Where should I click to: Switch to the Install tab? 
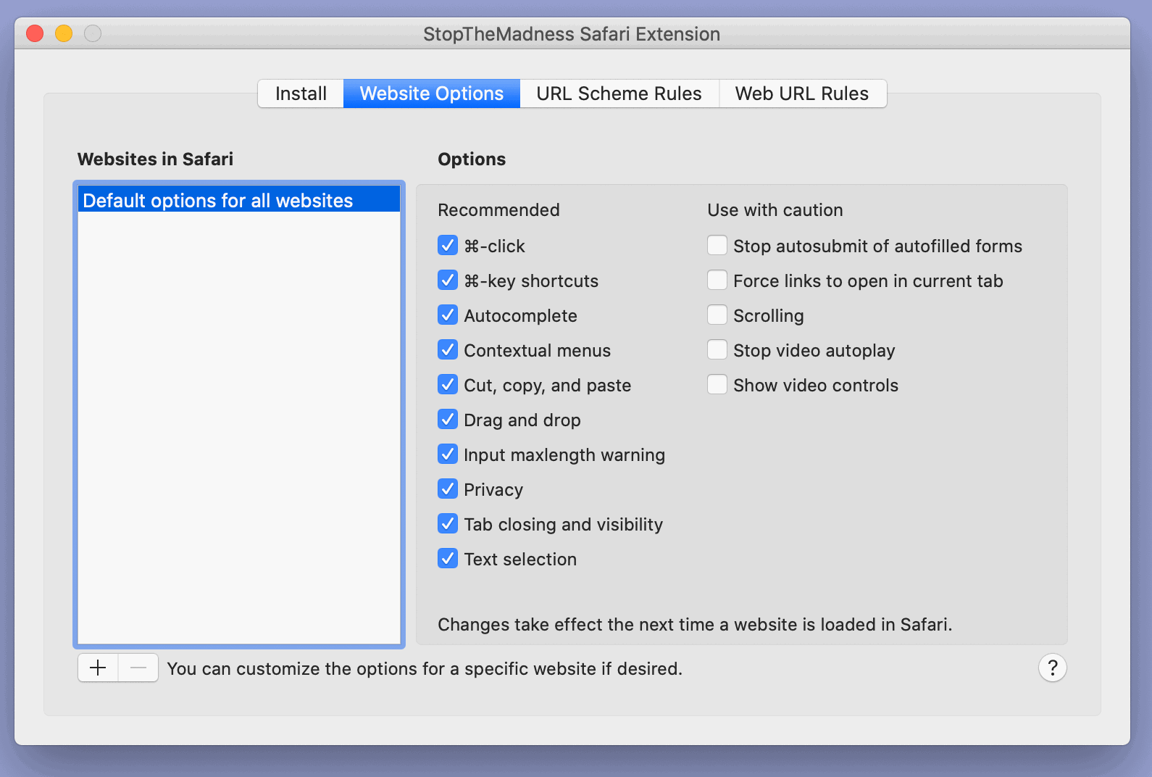(x=301, y=94)
